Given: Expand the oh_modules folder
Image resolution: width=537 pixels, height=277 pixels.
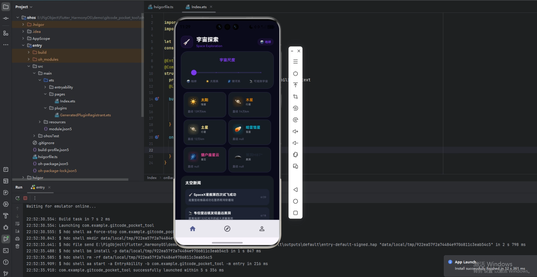Looking at the screenshot, I should click(x=29, y=59).
